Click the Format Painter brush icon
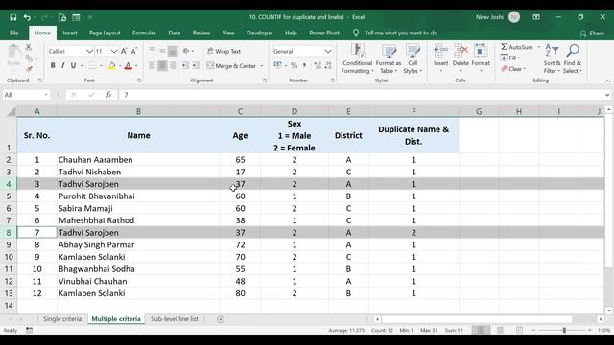The height and width of the screenshot is (345, 614). pyautogui.click(x=29, y=69)
